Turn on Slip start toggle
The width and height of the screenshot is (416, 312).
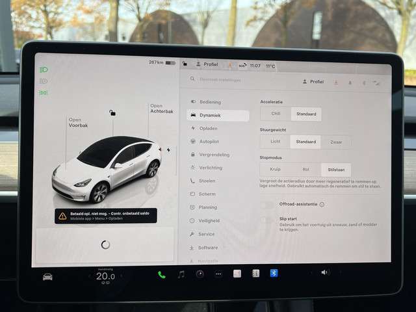click(267, 220)
